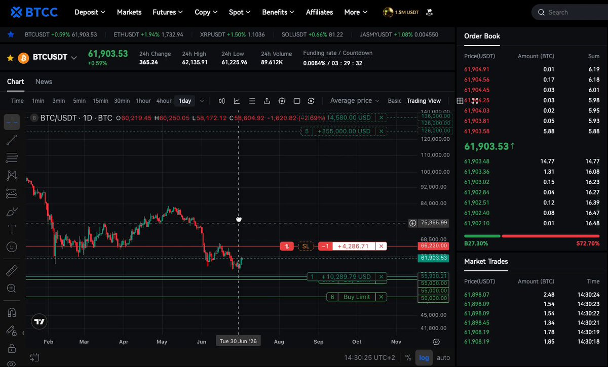Toggle auto scale on price axis
This screenshot has height=367, width=608.
(443, 357)
